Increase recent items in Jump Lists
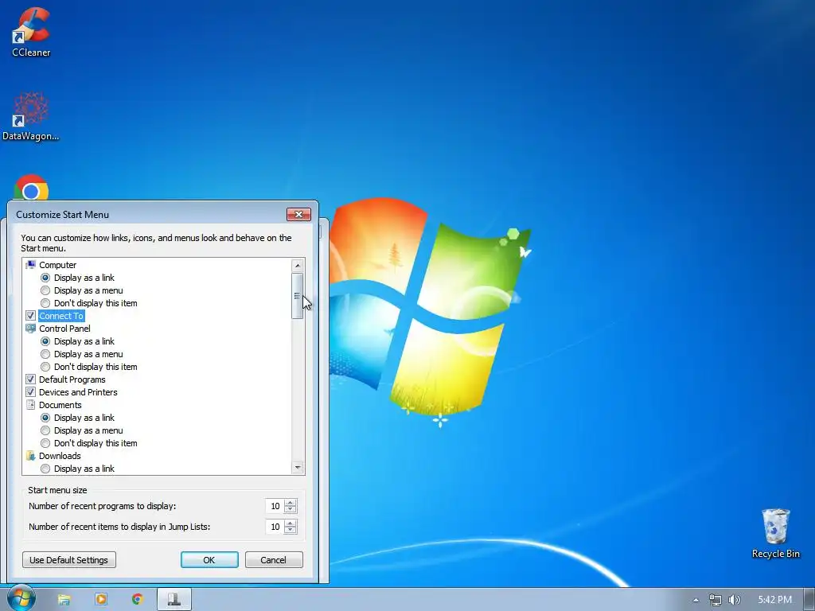 (291, 523)
